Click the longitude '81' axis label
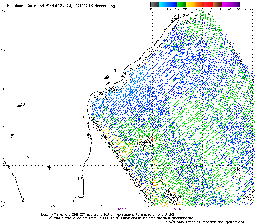The height and width of the screenshot is (224, 255). (x=103, y=206)
